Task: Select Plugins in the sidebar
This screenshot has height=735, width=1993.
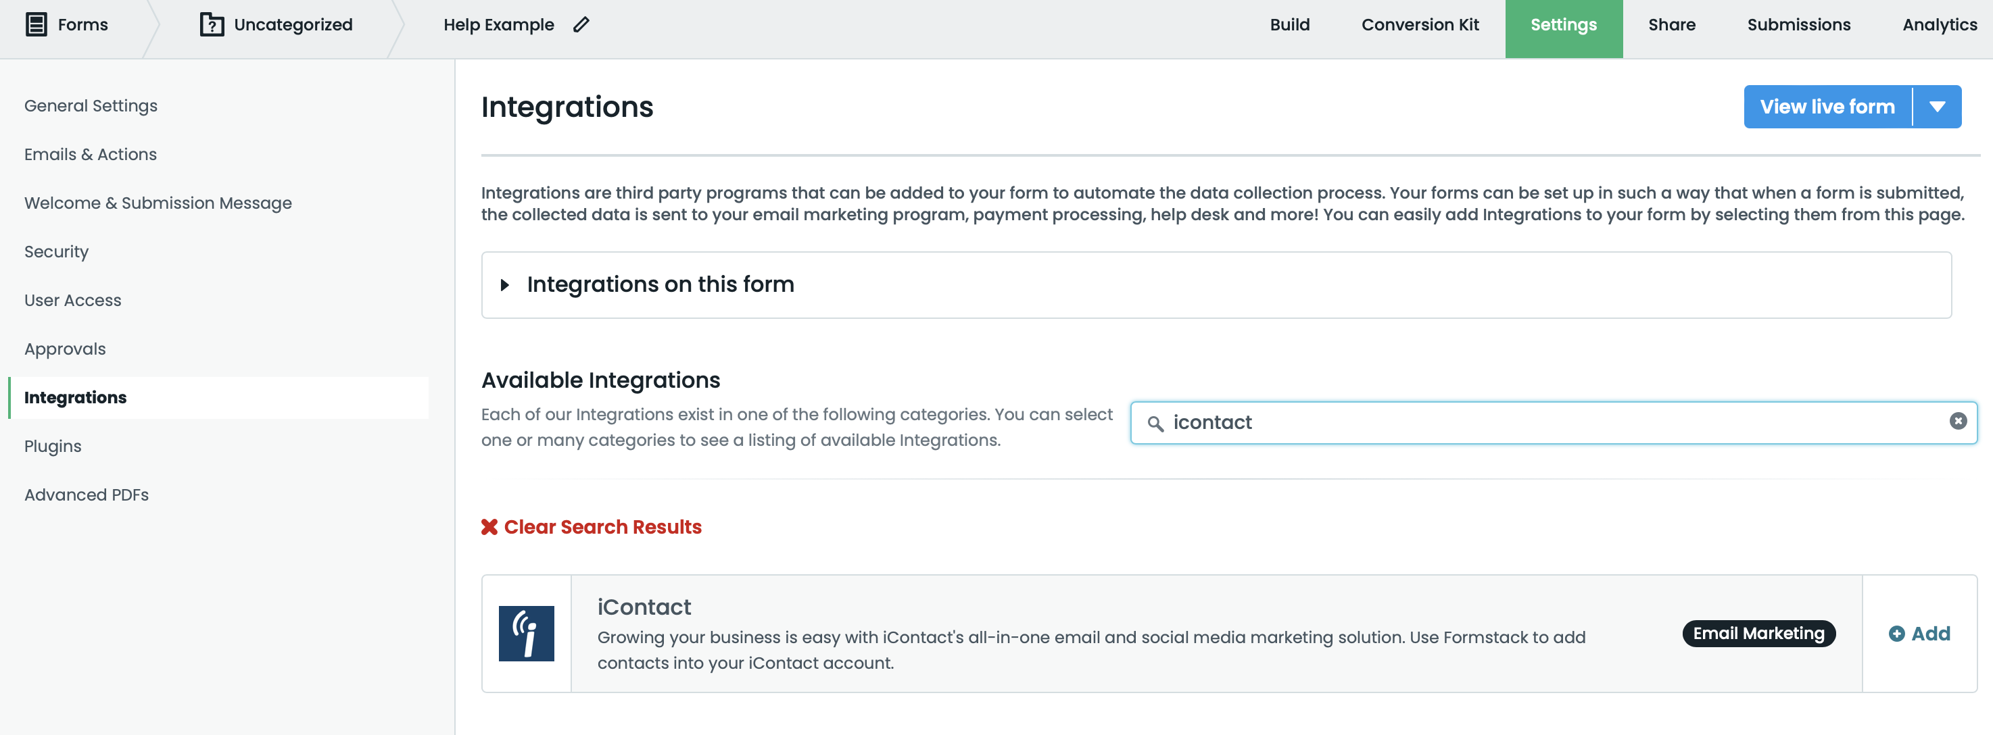Action: [x=53, y=446]
